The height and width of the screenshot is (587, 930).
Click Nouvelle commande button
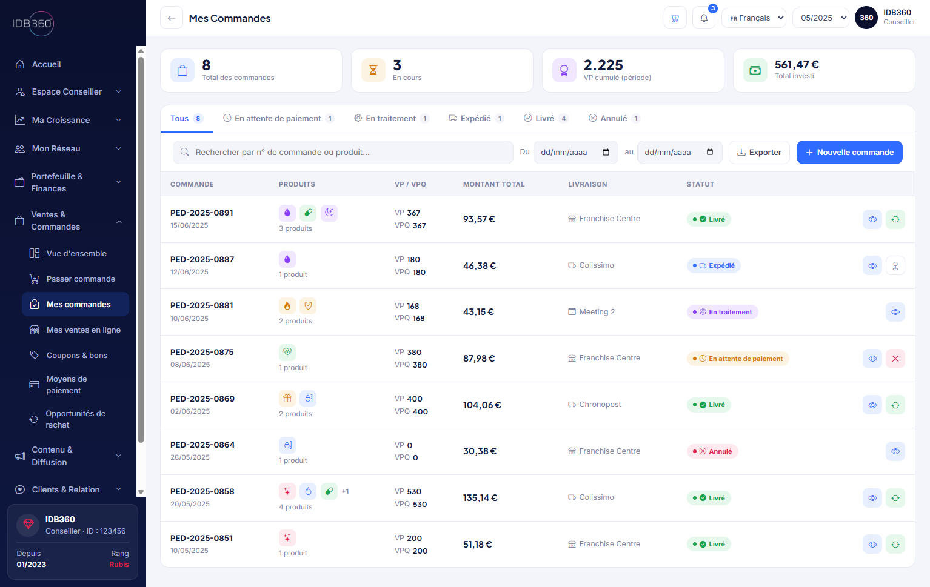pos(849,153)
